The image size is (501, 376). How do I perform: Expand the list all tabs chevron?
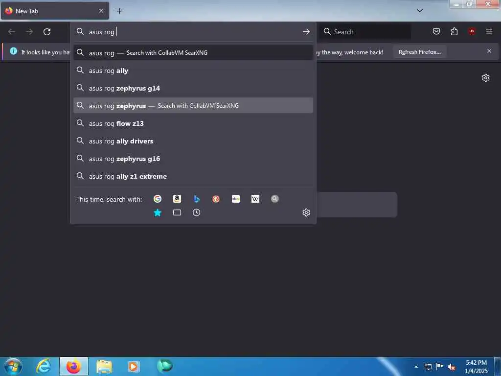point(420,11)
